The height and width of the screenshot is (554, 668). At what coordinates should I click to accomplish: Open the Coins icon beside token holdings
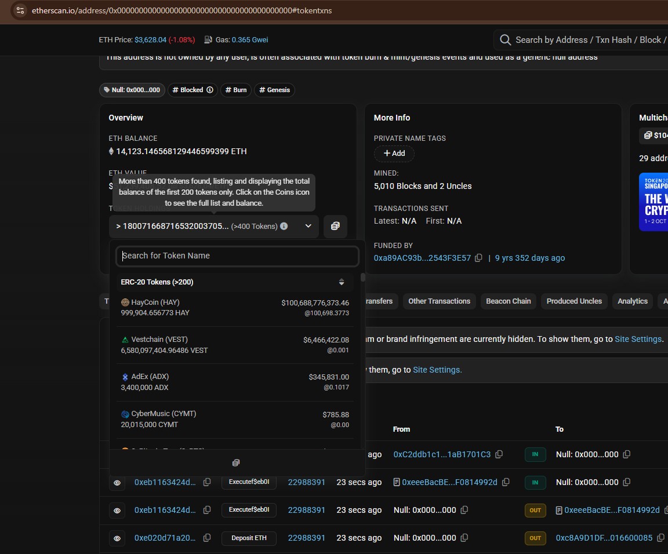click(335, 226)
